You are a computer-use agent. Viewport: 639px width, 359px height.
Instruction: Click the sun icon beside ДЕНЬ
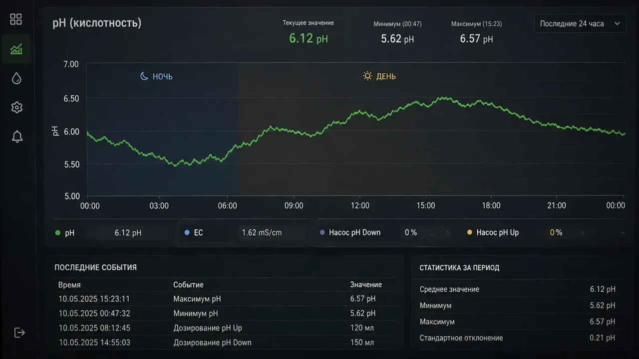tap(367, 76)
